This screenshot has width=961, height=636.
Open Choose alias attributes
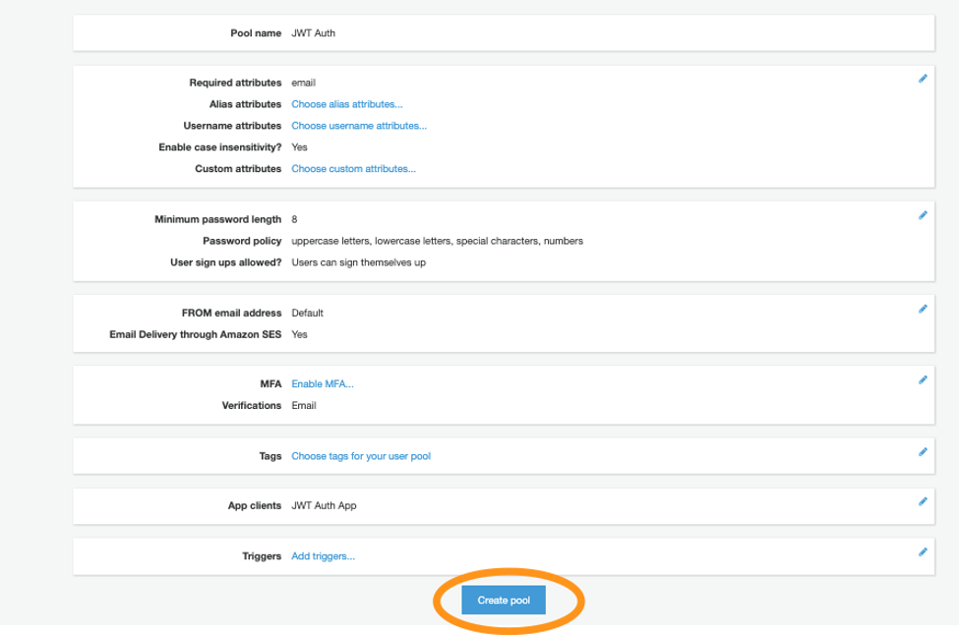coord(346,103)
